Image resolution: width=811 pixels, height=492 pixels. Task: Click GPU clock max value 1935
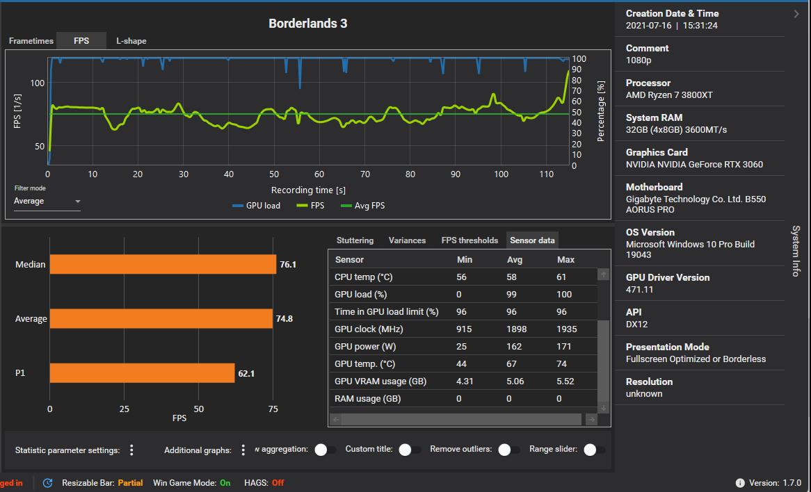click(567, 329)
